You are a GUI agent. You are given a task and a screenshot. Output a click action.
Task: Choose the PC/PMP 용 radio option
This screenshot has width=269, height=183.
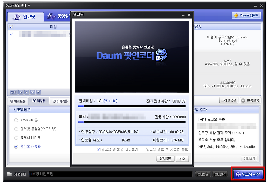pyautogui.click(x=16, y=120)
